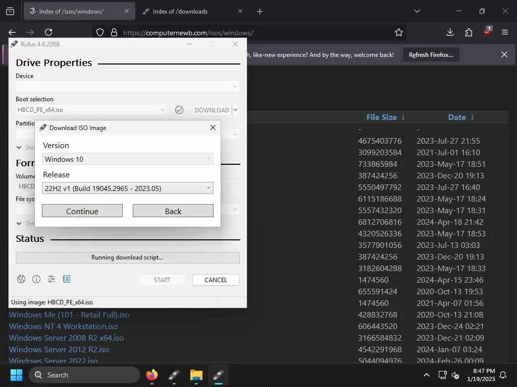Screen dimensions: 517x387
Task: Go forward in Firefox
Action: coord(30,32)
